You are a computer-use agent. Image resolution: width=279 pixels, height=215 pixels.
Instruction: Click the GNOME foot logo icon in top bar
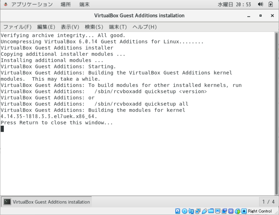coord(6,4)
